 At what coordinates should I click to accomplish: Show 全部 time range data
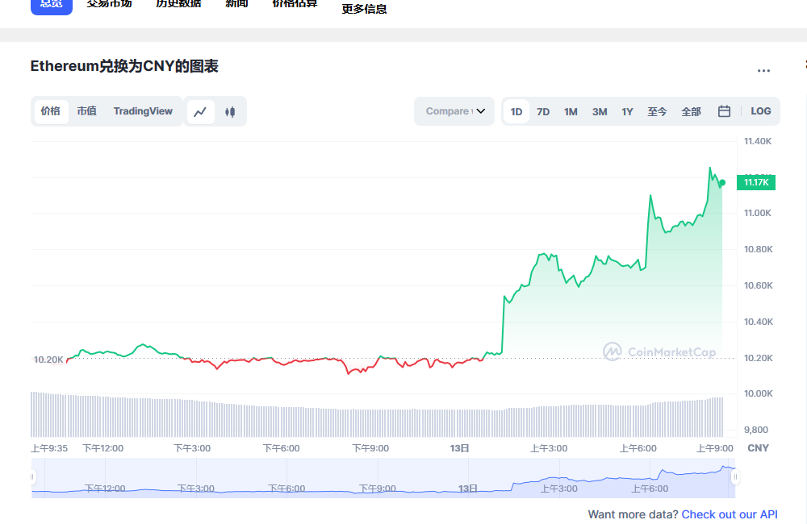691,112
